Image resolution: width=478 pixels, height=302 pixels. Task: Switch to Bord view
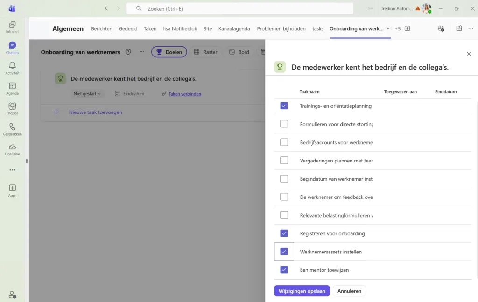click(x=239, y=52)
